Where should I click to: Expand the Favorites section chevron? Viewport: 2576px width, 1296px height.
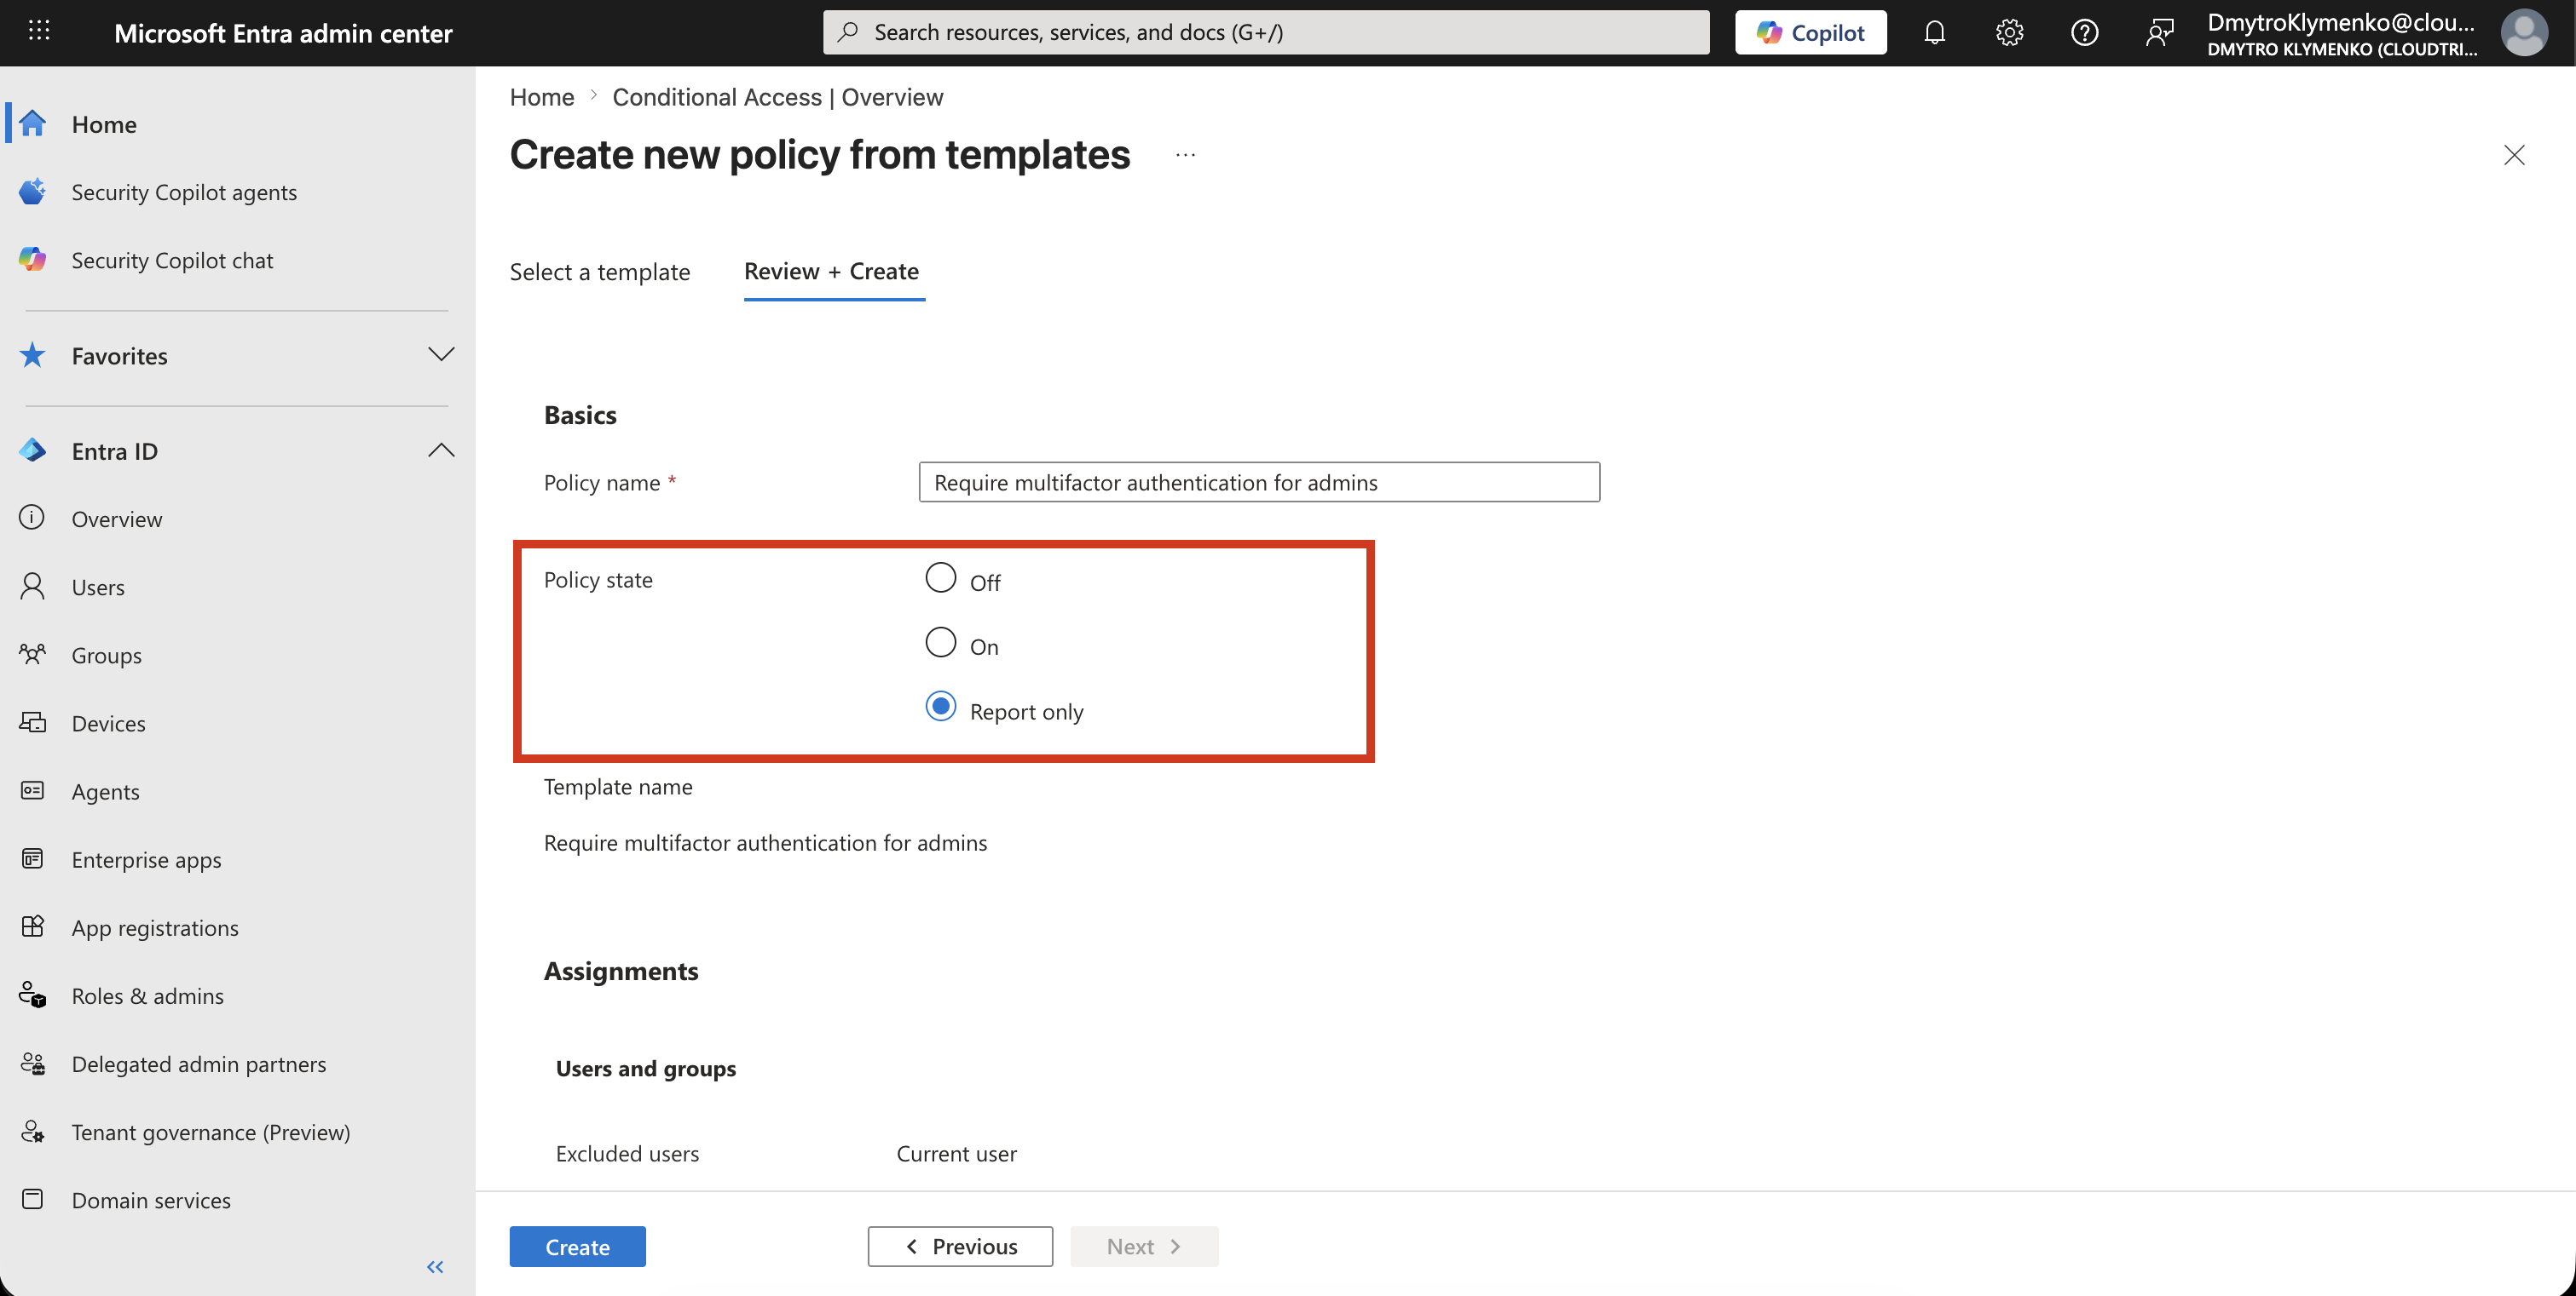[x=441, y=355]
